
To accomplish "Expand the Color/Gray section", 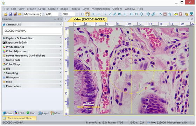I will pos(32,64).
